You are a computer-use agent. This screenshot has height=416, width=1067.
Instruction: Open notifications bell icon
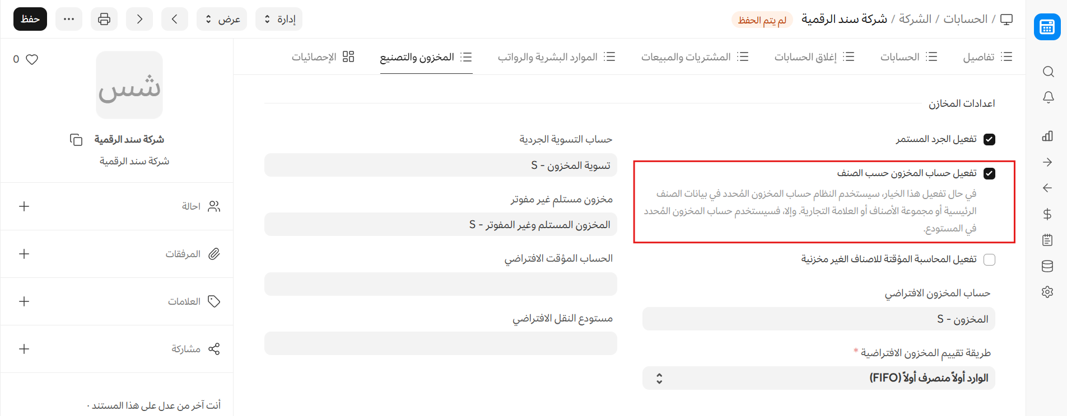point(1048,97)
